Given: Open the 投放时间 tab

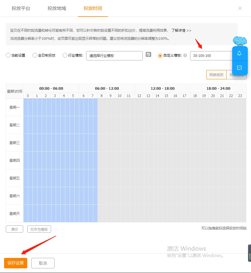Looking at the screenshot, I should point(93,8).
